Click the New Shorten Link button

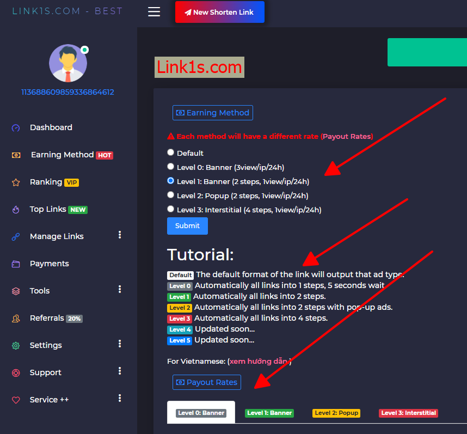(220, 12)
